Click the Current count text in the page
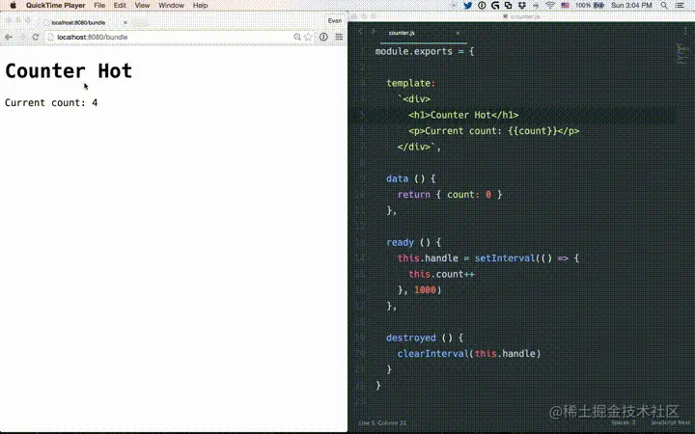Viewport: 695px width, 434px height. click(x=51, y=103)
